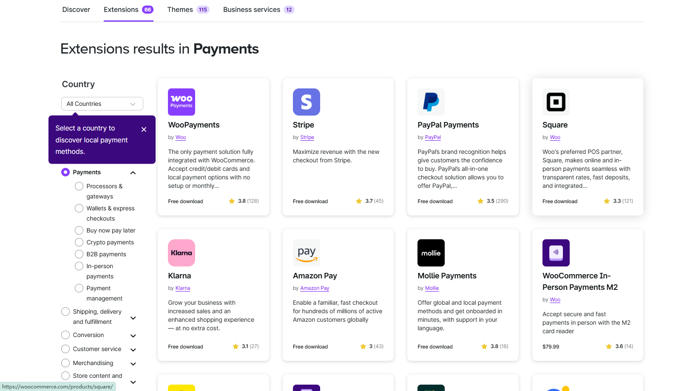Image resolution: width=673 pixels, height=391 pixels.
Task: Open Square via its logo icon
Action: coord(556,102)
